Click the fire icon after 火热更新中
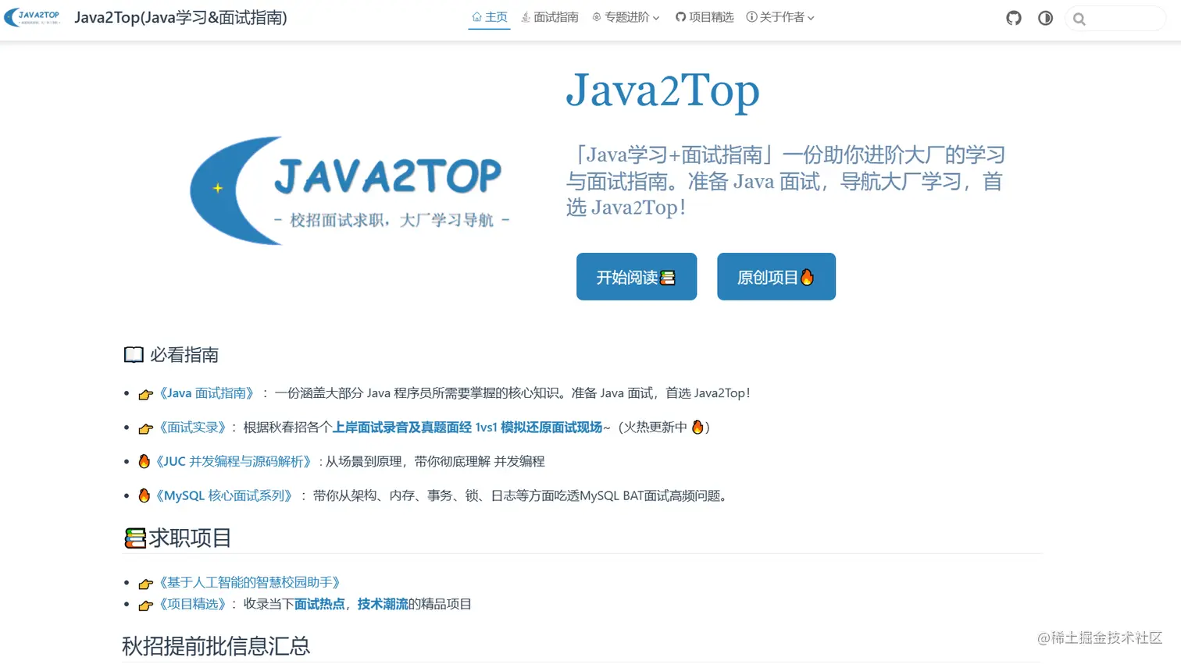Screen dimensions: 1181x664 [x=698, y=427]
